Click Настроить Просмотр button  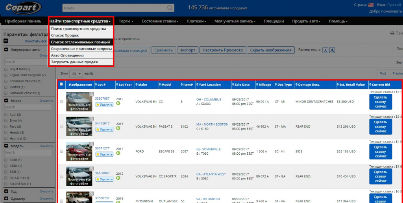(223, 50)
